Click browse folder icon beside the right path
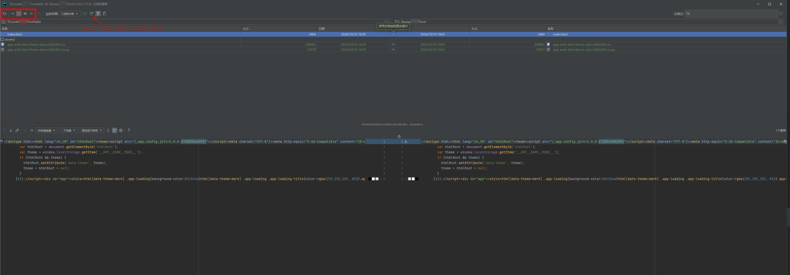The height and width of the screenshot is (275, 790). pos(780,22)
